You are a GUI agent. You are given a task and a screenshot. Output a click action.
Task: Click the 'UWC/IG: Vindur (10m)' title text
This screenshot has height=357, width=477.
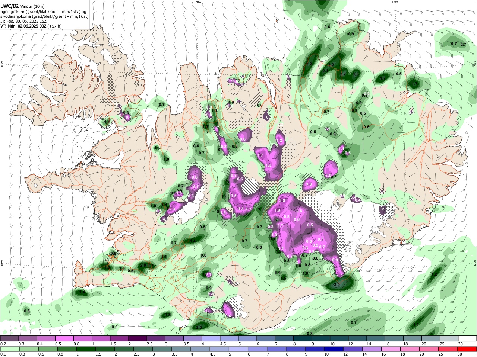coord(23,6)
